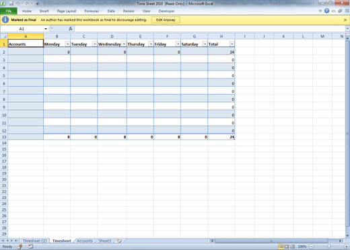
Task: Click the zoom in plus button
Action: (x=347, y=247)
